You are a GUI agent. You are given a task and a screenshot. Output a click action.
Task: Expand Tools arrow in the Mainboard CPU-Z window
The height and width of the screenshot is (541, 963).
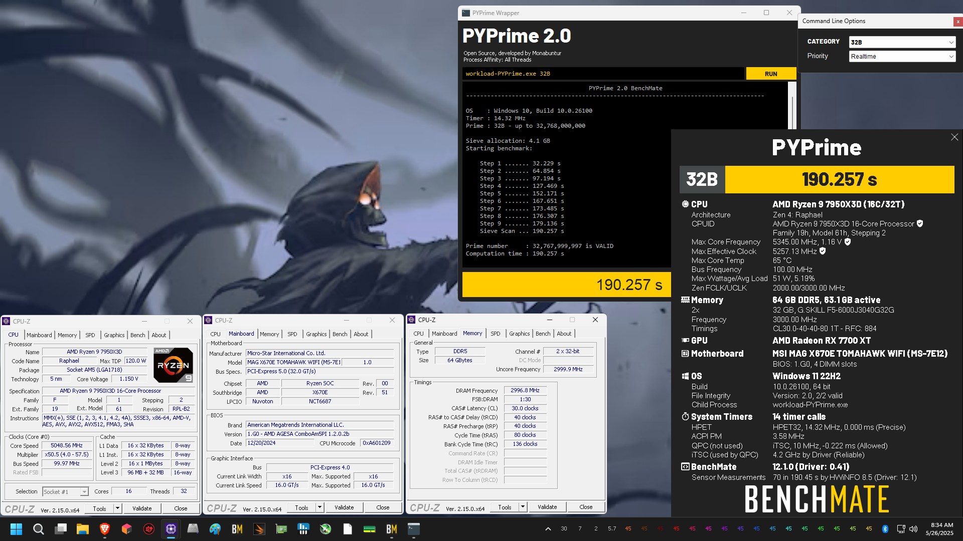coord(319,507)
